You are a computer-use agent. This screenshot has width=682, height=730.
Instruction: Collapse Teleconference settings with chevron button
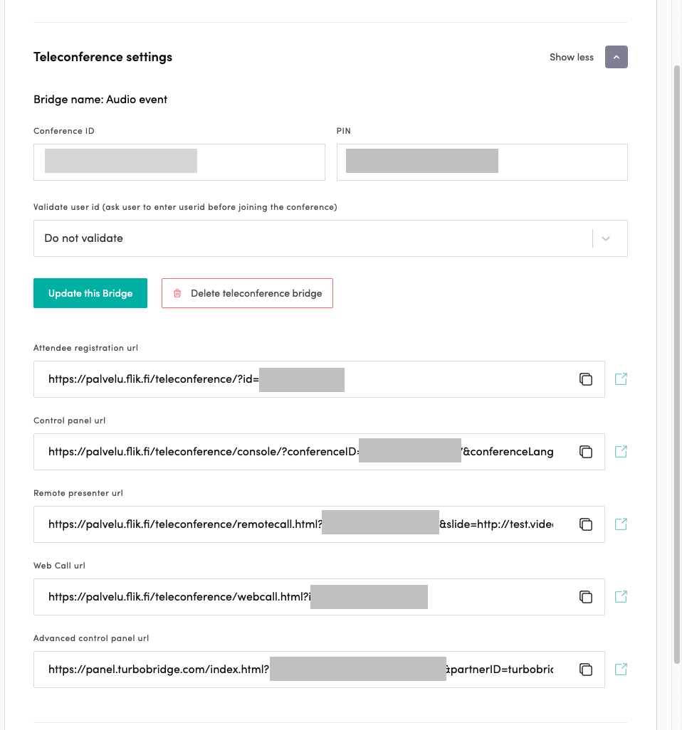(x=616, y=57)
